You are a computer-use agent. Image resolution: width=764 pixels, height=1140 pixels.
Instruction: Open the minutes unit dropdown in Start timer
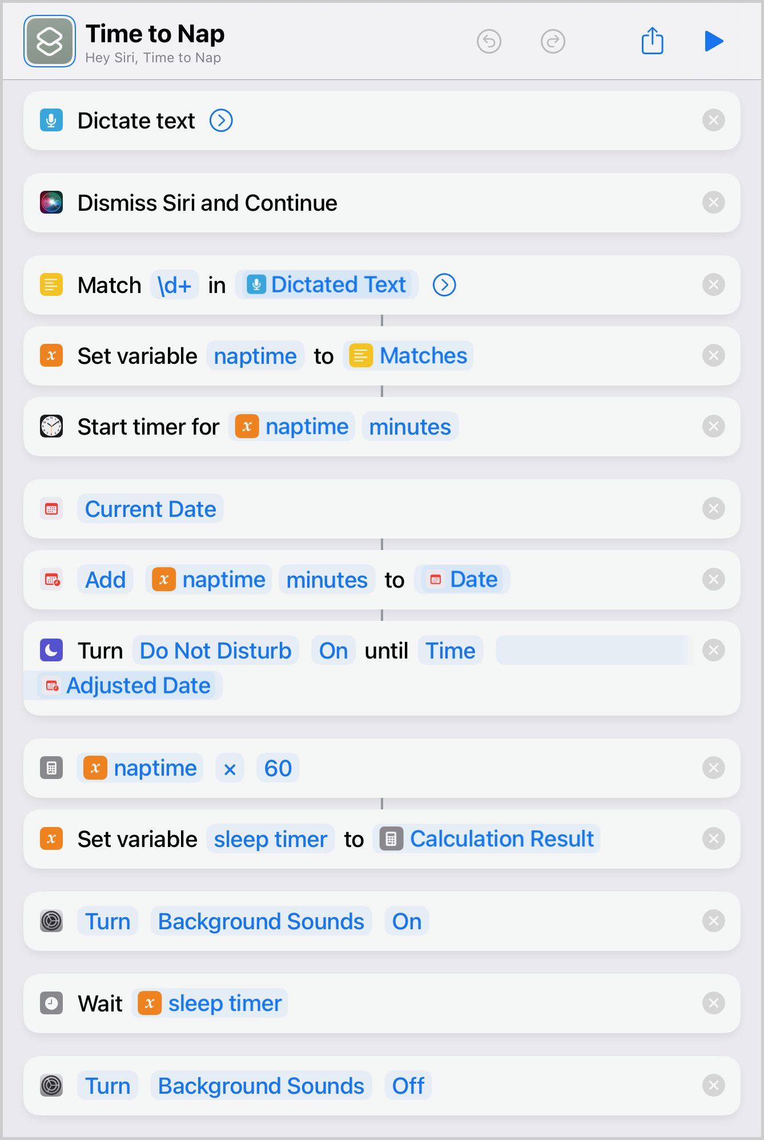[409, 427]
